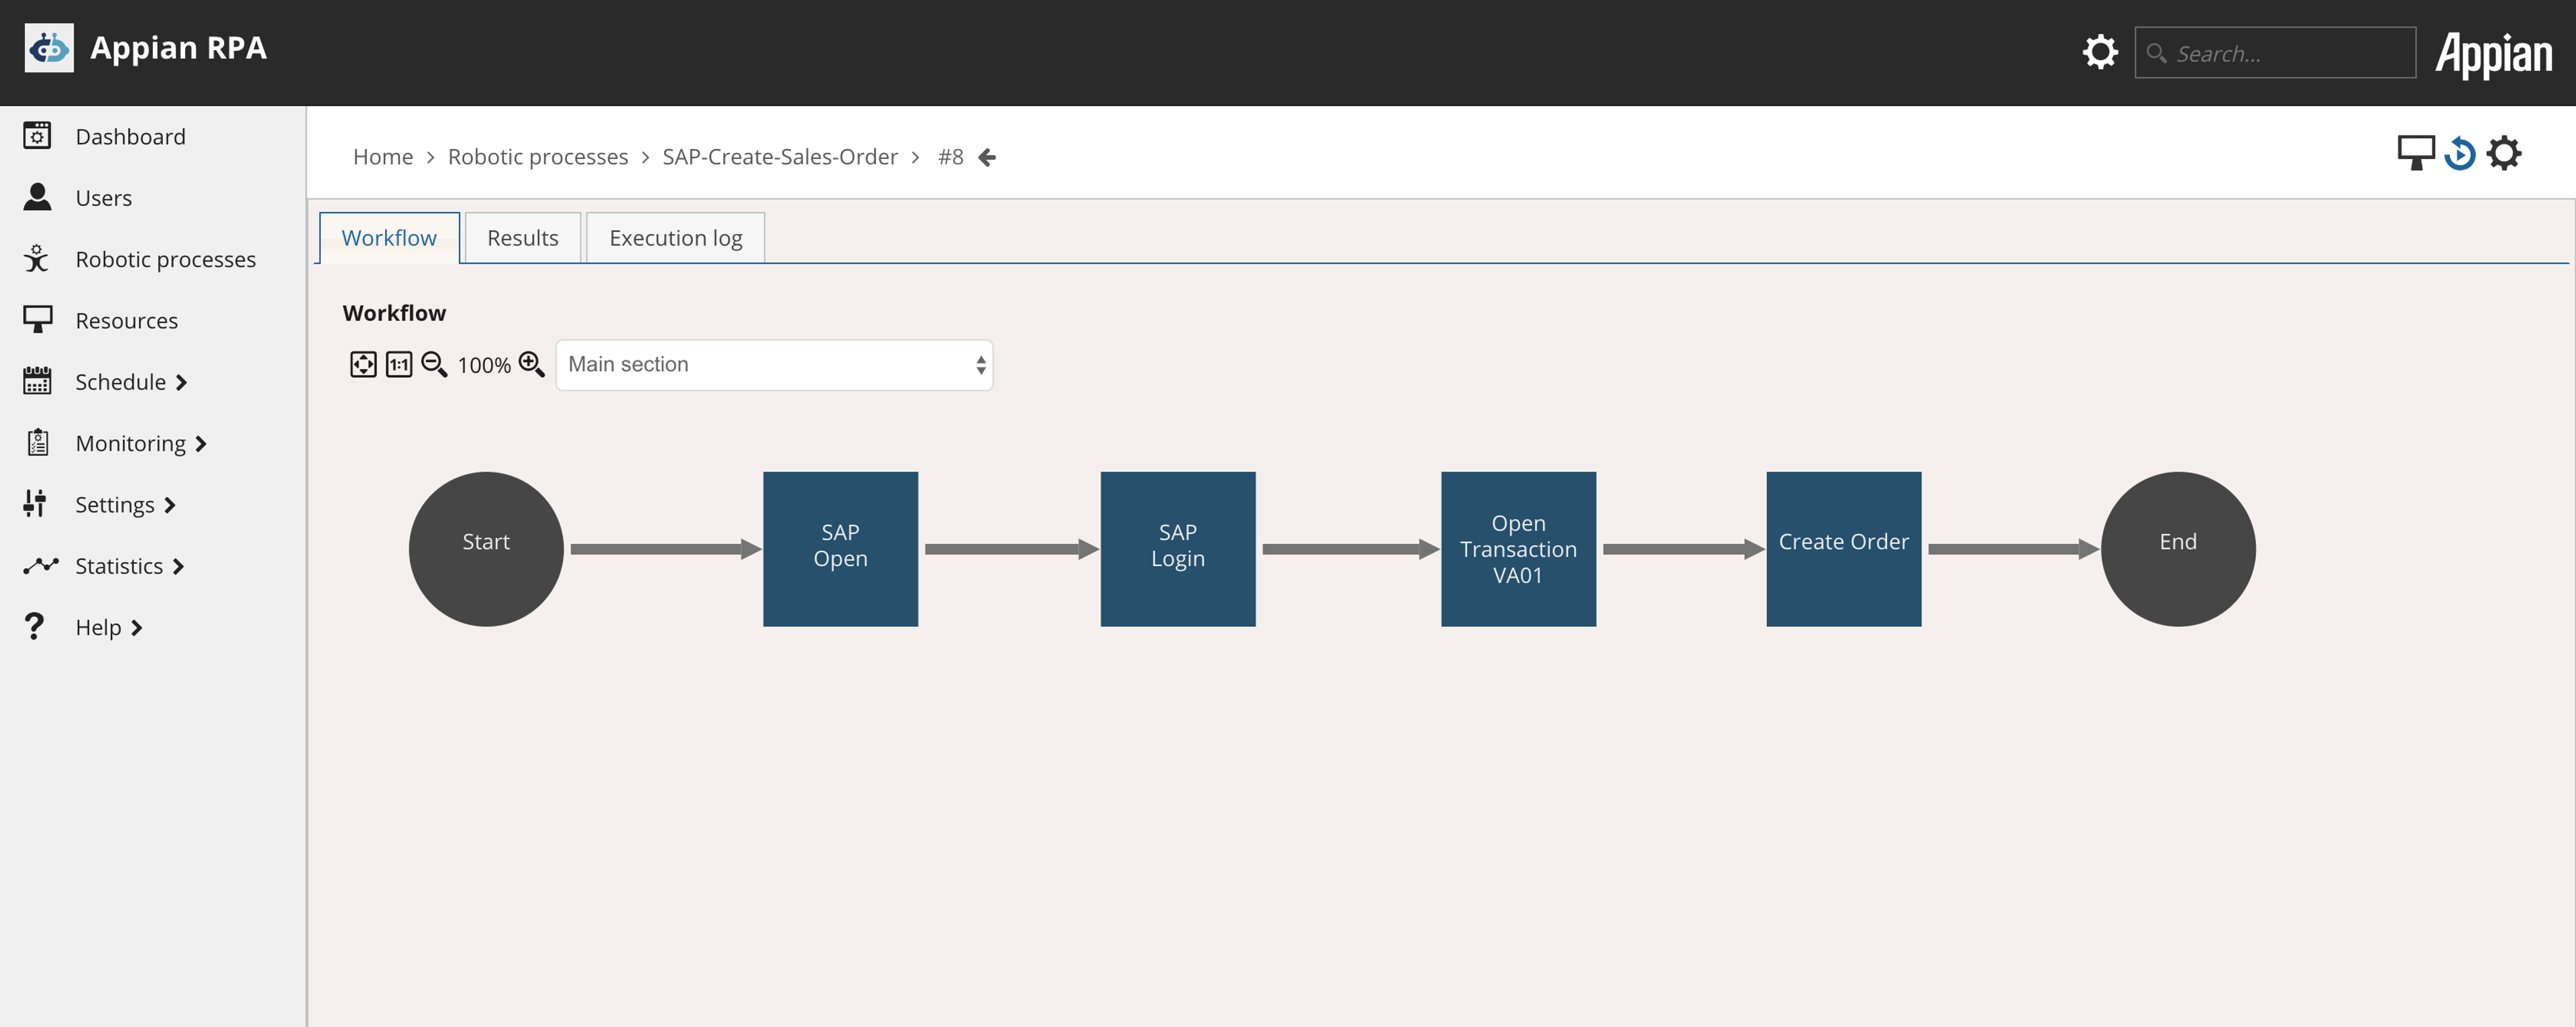Screen dimensions: 2576x1027
Task: Open the execution settings gear icon
Action: click(x=2503, y=153)
